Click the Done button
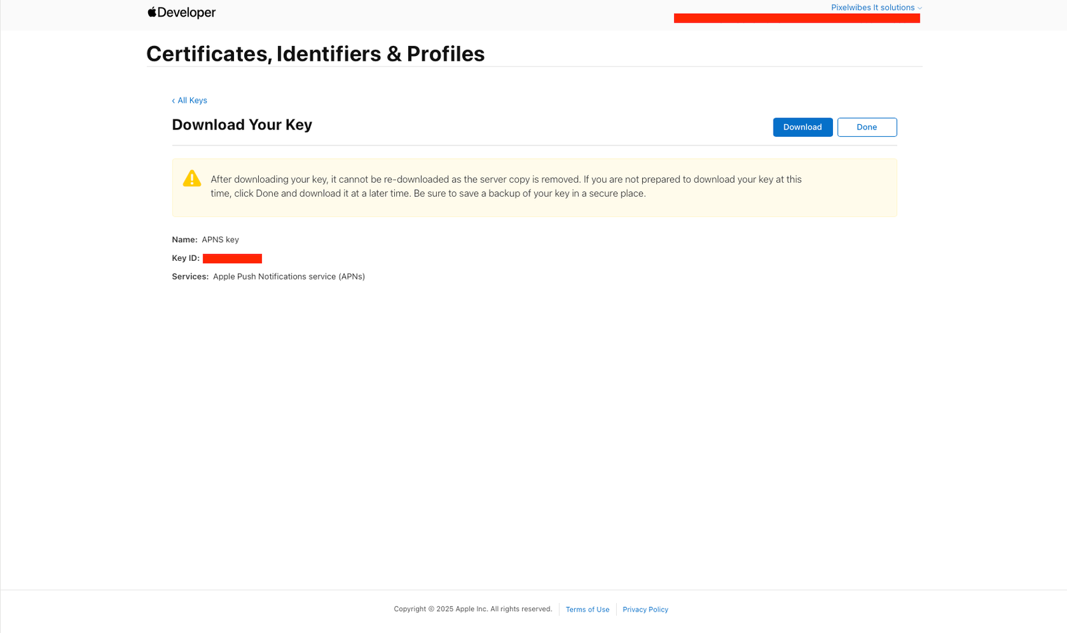 (866, 127)
